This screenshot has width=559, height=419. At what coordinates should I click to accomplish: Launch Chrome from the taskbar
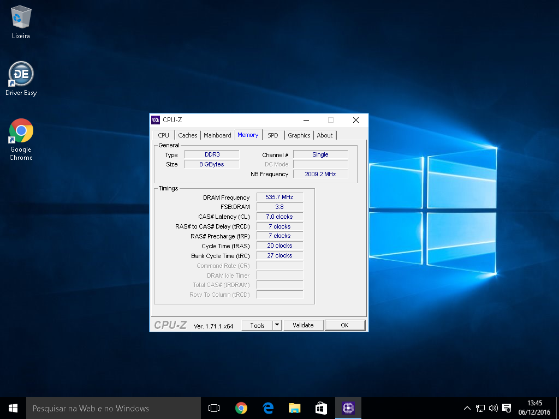(x=241, y=408)
